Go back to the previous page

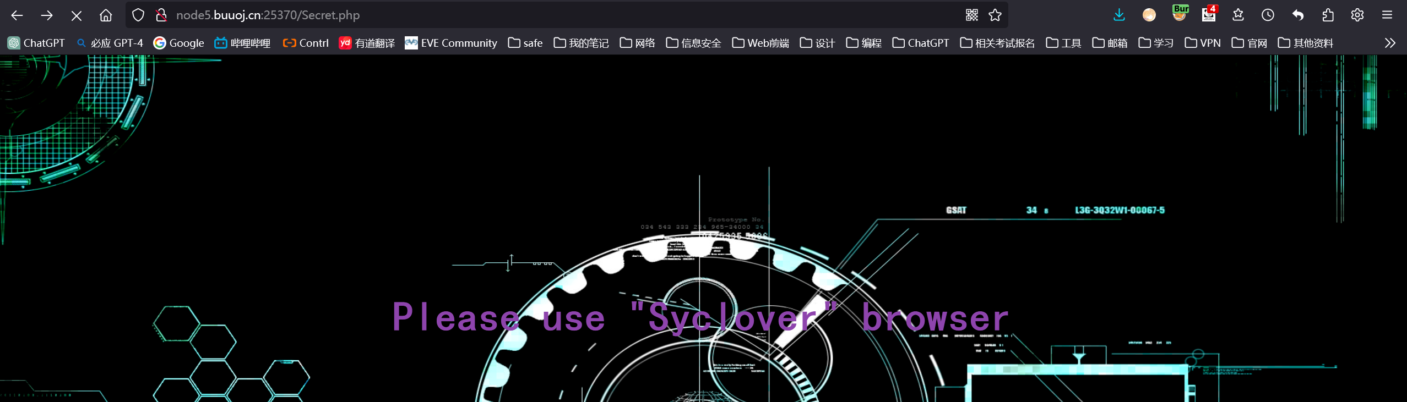click(x=17, y=15)
